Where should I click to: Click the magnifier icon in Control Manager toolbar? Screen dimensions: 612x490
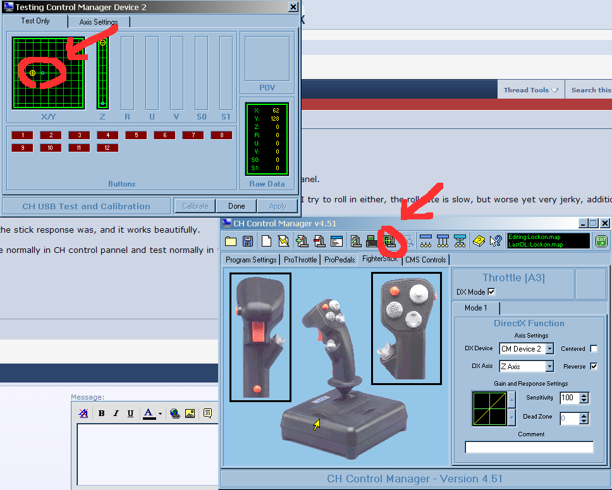coord(408,242)
